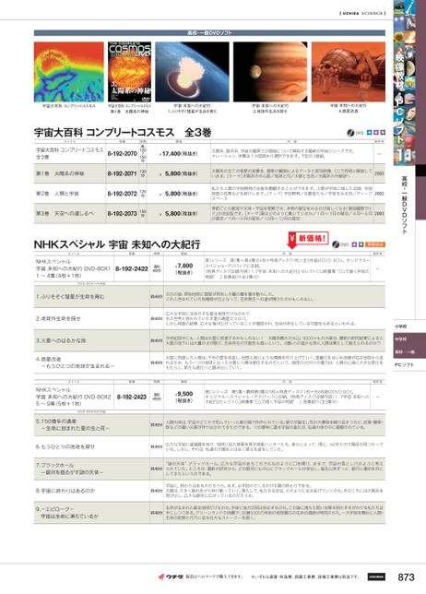Click the DVD-BOX2 title cell
This screenshot has height=594, width=426.
tap(73, 397)
